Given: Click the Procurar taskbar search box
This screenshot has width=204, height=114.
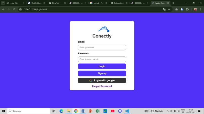Looking at the screenshot, I should [29, 111].
